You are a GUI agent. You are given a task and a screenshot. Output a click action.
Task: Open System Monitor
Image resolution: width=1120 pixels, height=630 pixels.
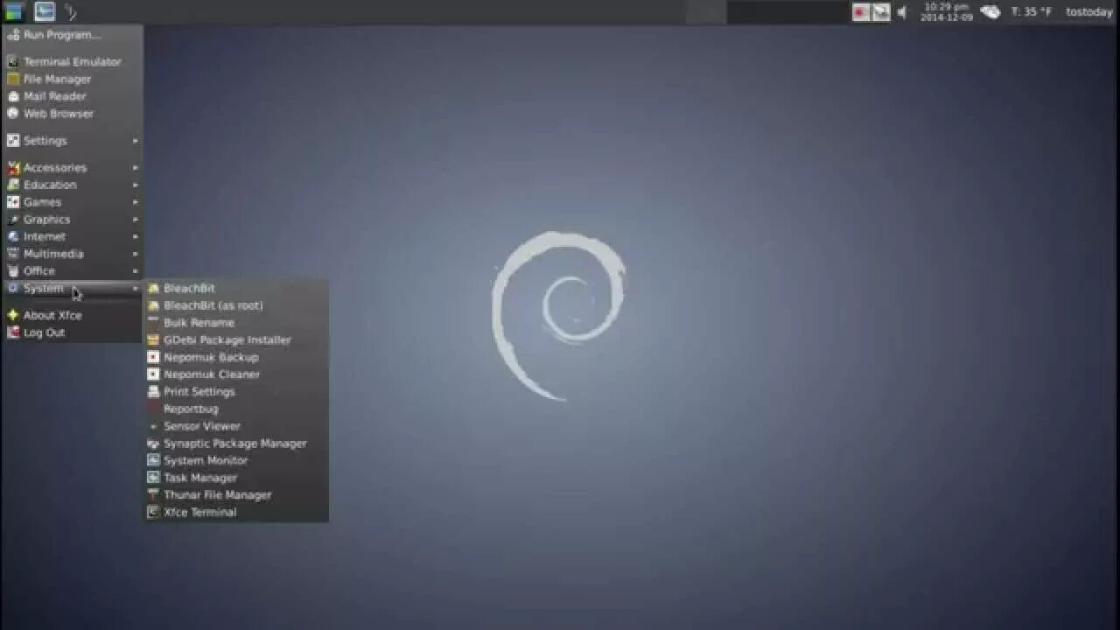coord(236,460)
